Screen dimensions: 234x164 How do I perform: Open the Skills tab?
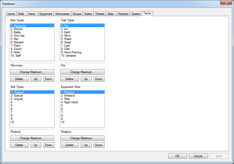[x=21, y=14]
